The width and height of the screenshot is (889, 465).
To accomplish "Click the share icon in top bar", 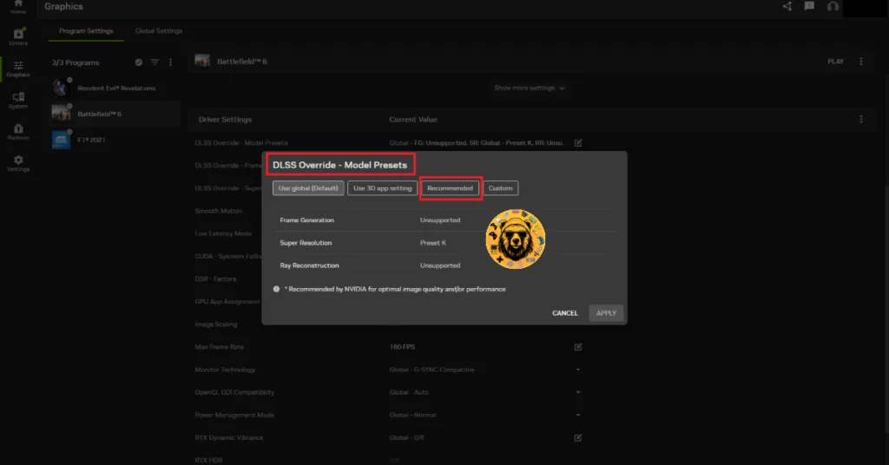I will [787, 6].
